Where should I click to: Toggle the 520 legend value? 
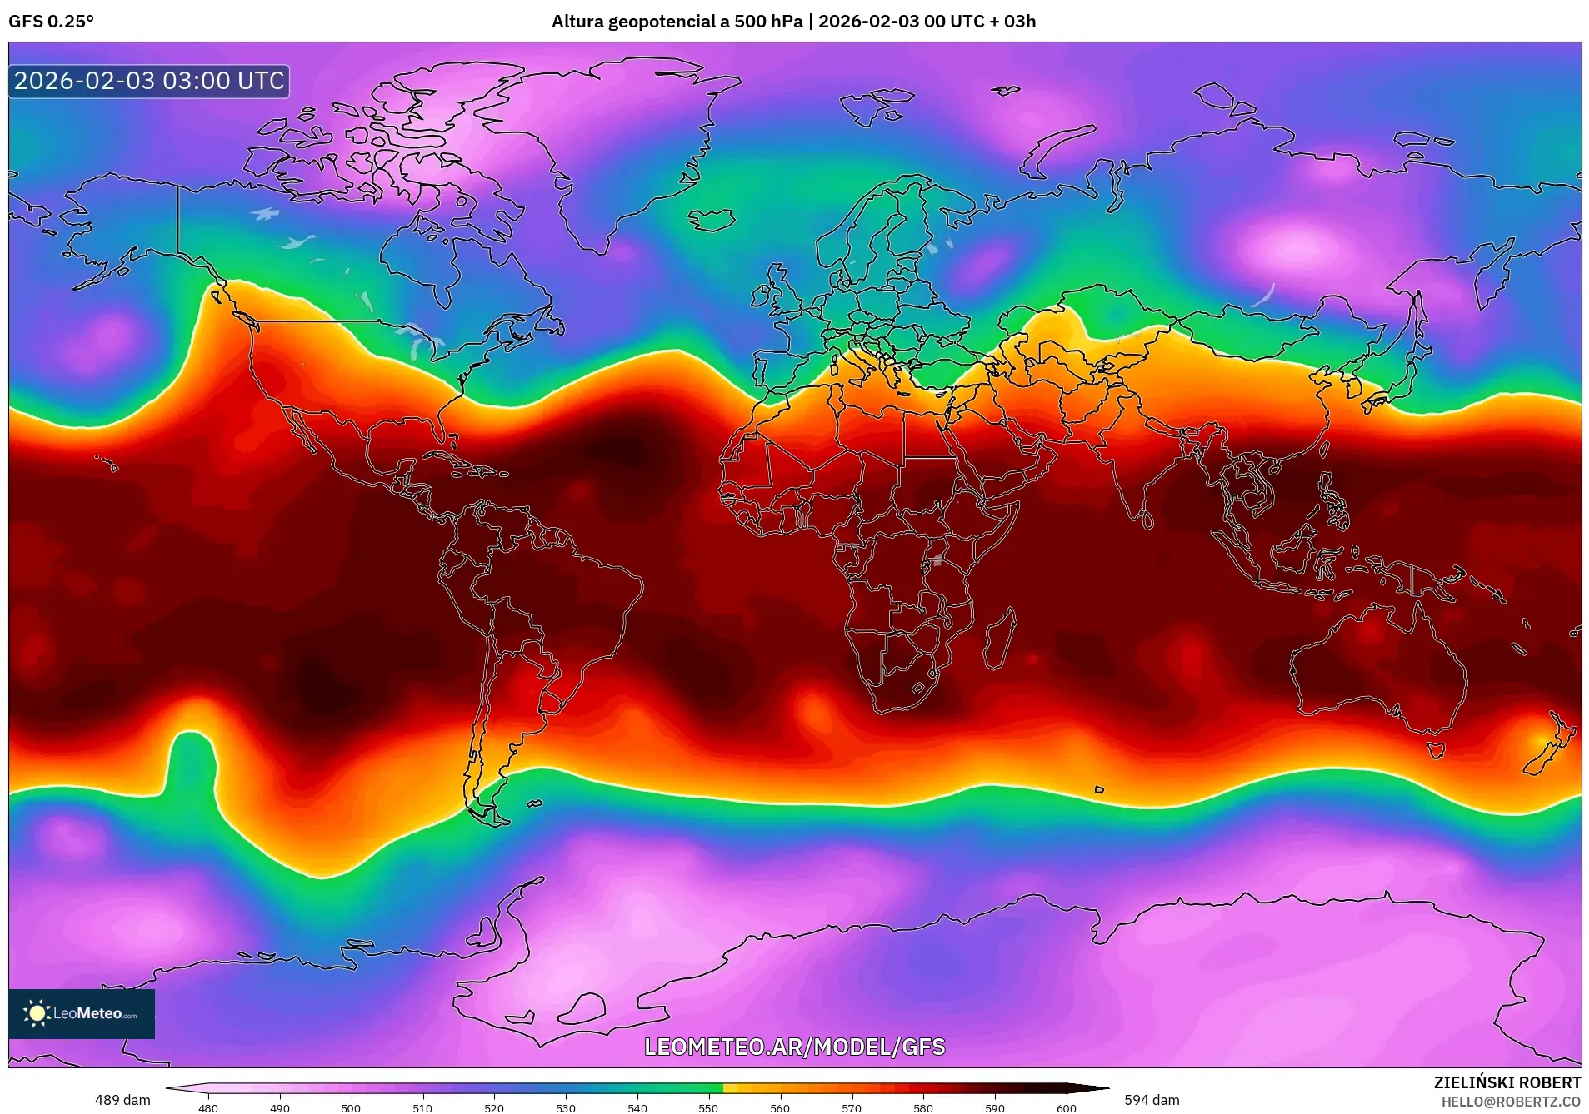tap(493, 1108)
